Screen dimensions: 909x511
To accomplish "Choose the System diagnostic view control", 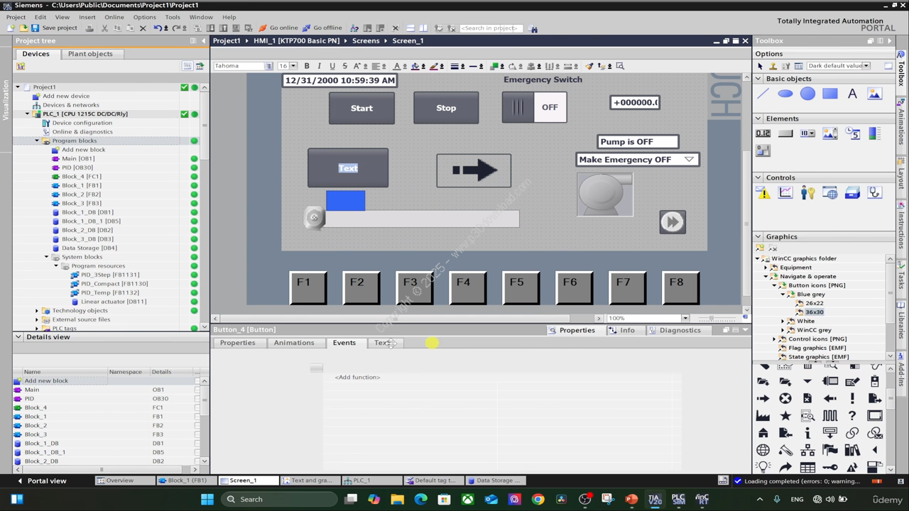I will [874, 192].
